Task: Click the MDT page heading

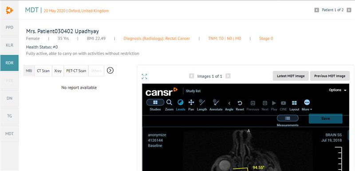Action: point(32,10)
